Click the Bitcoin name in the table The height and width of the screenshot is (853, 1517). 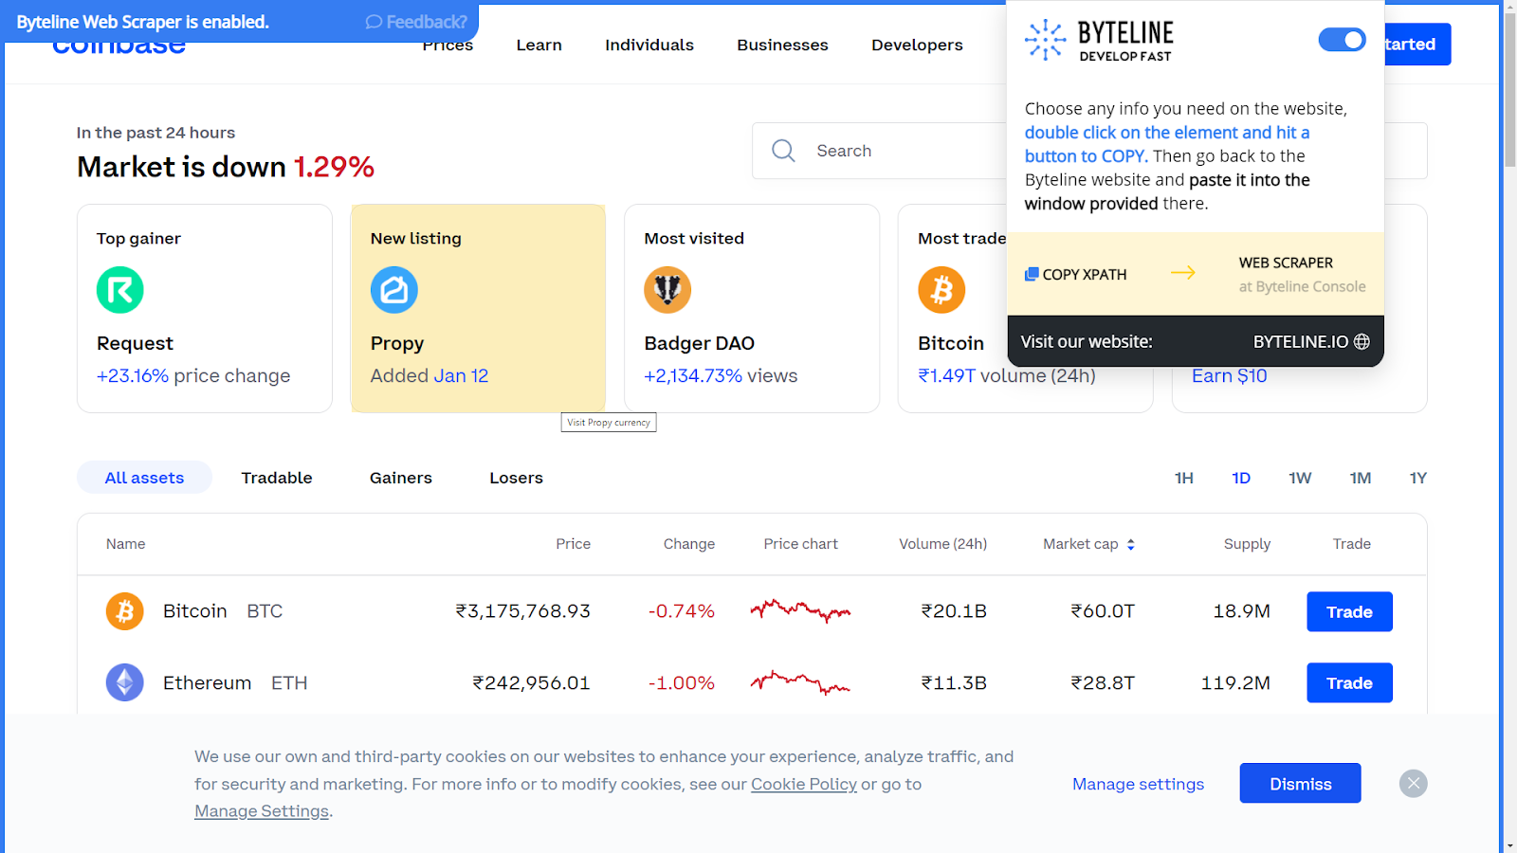click(195, 611)
